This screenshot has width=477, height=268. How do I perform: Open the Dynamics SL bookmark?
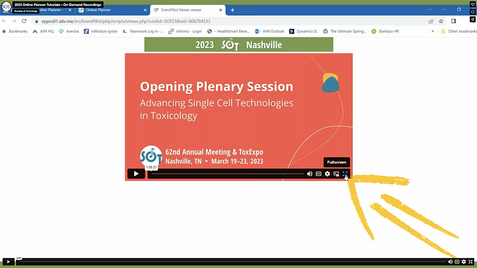303,31
